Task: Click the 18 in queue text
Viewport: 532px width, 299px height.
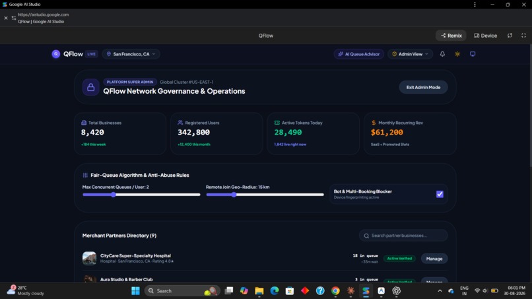Action: click(x=366, y=255)
